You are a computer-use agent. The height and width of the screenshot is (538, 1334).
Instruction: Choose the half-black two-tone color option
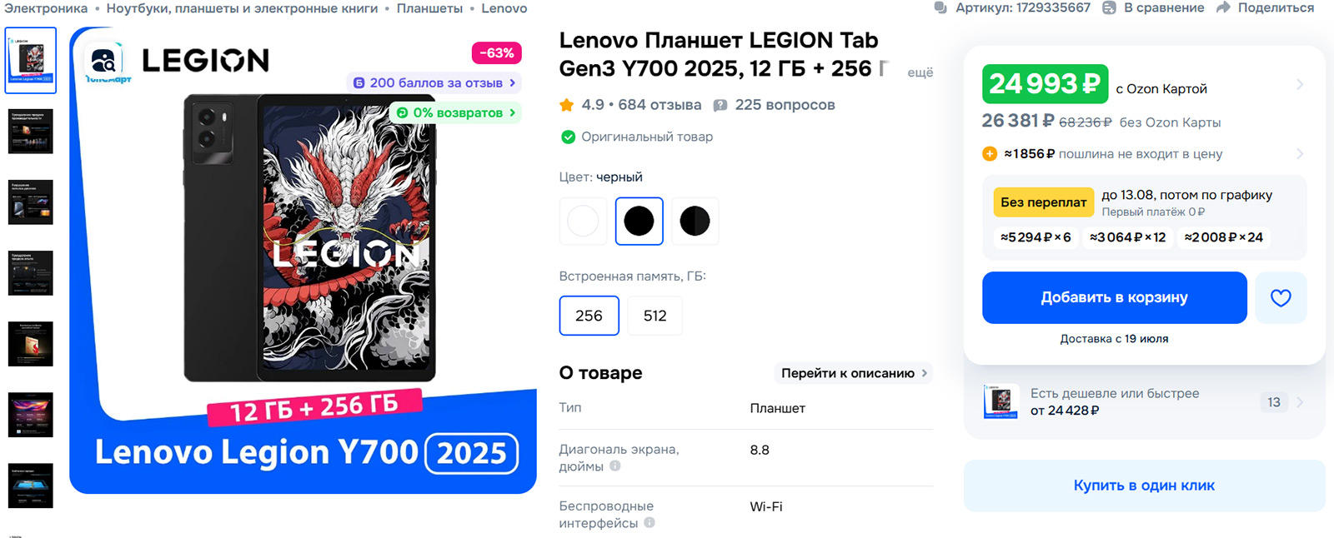click(x=695, y=222)
